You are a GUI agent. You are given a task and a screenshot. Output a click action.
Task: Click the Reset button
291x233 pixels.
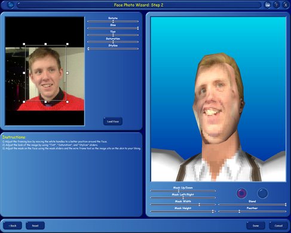tap(35, 226)
